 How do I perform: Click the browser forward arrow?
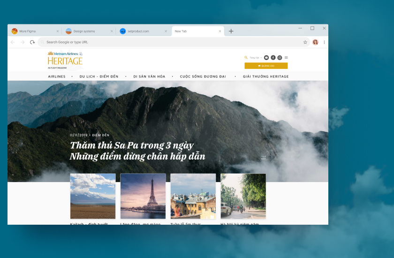[x=23, y=42]
